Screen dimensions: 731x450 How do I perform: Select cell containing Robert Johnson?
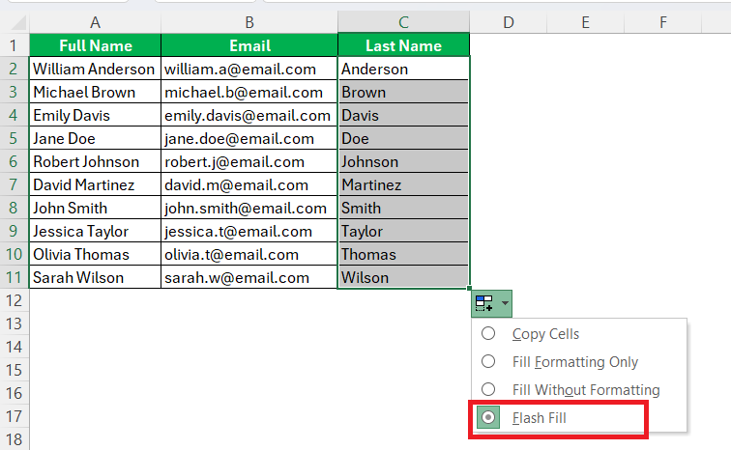[x=95, y=161]
